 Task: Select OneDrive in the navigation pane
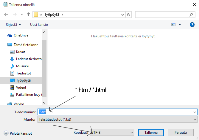click(x=21, y=35)
